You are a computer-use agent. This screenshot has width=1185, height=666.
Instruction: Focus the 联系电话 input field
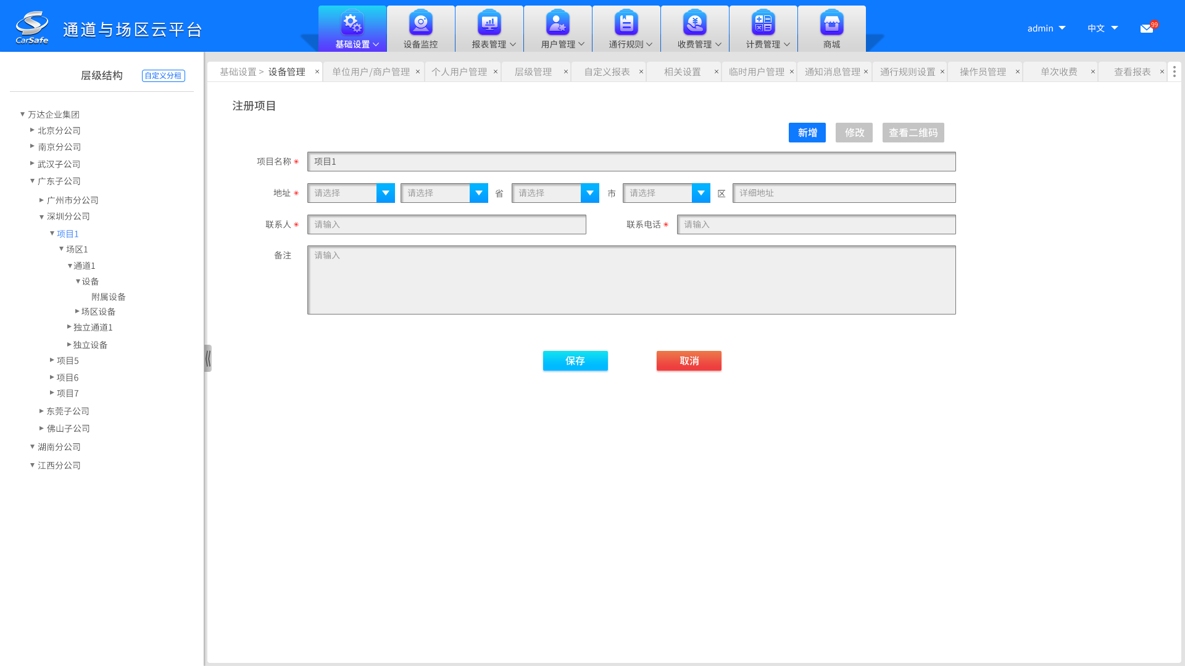[817, 224]
